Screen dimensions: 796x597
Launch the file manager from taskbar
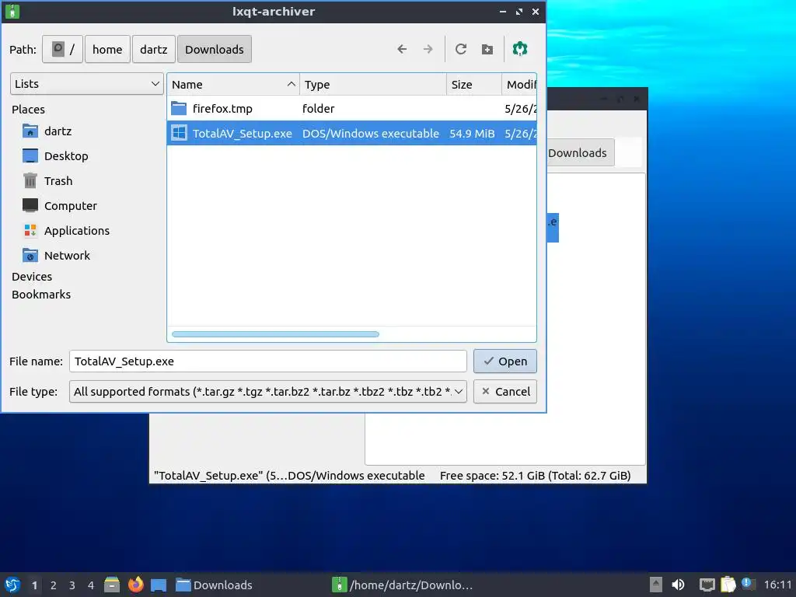[x=112, y=585]
